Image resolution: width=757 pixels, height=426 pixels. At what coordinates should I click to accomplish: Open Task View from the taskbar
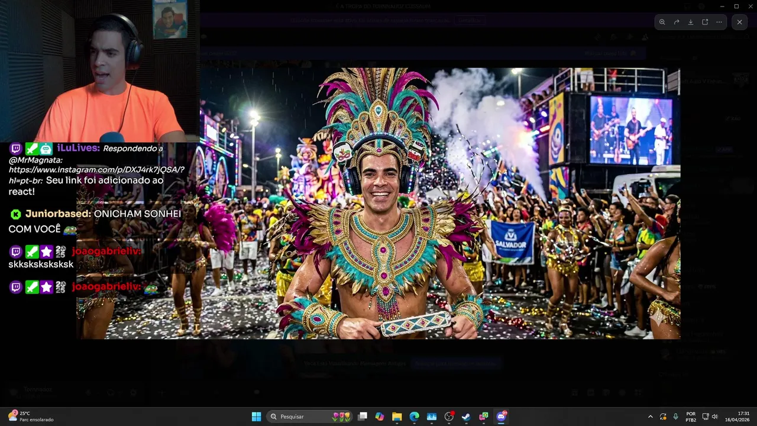(x=363, y=417)
